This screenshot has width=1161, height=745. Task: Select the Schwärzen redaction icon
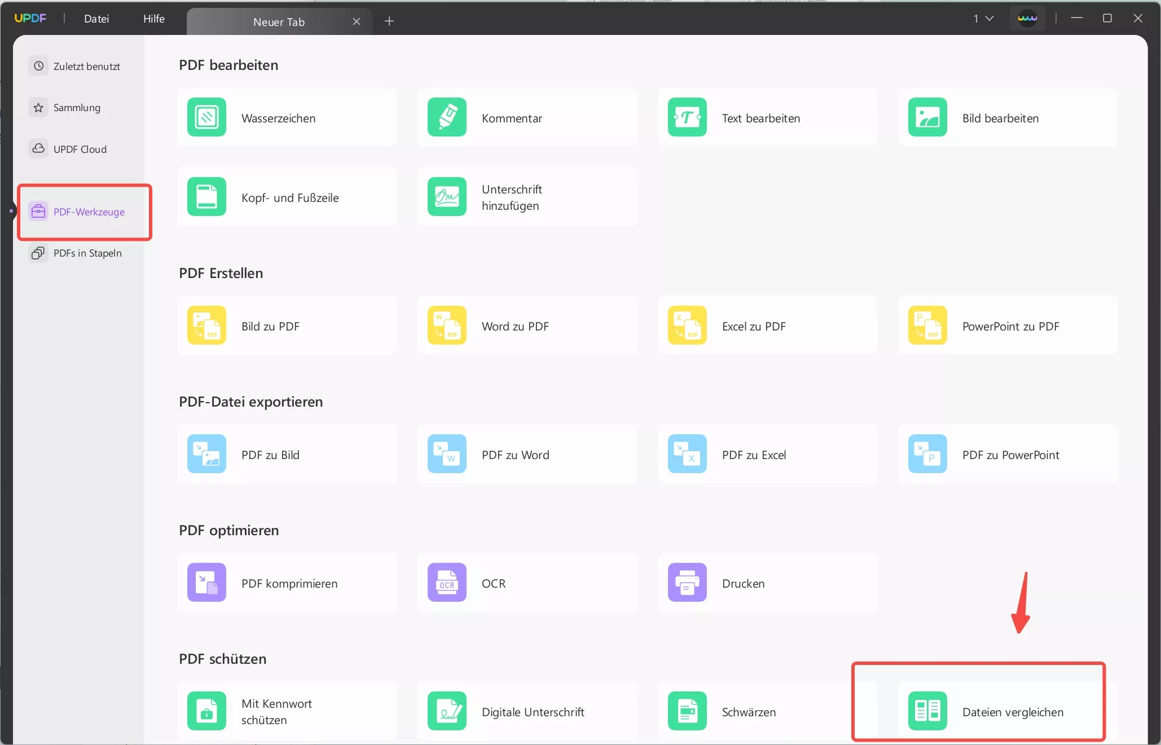687,711
